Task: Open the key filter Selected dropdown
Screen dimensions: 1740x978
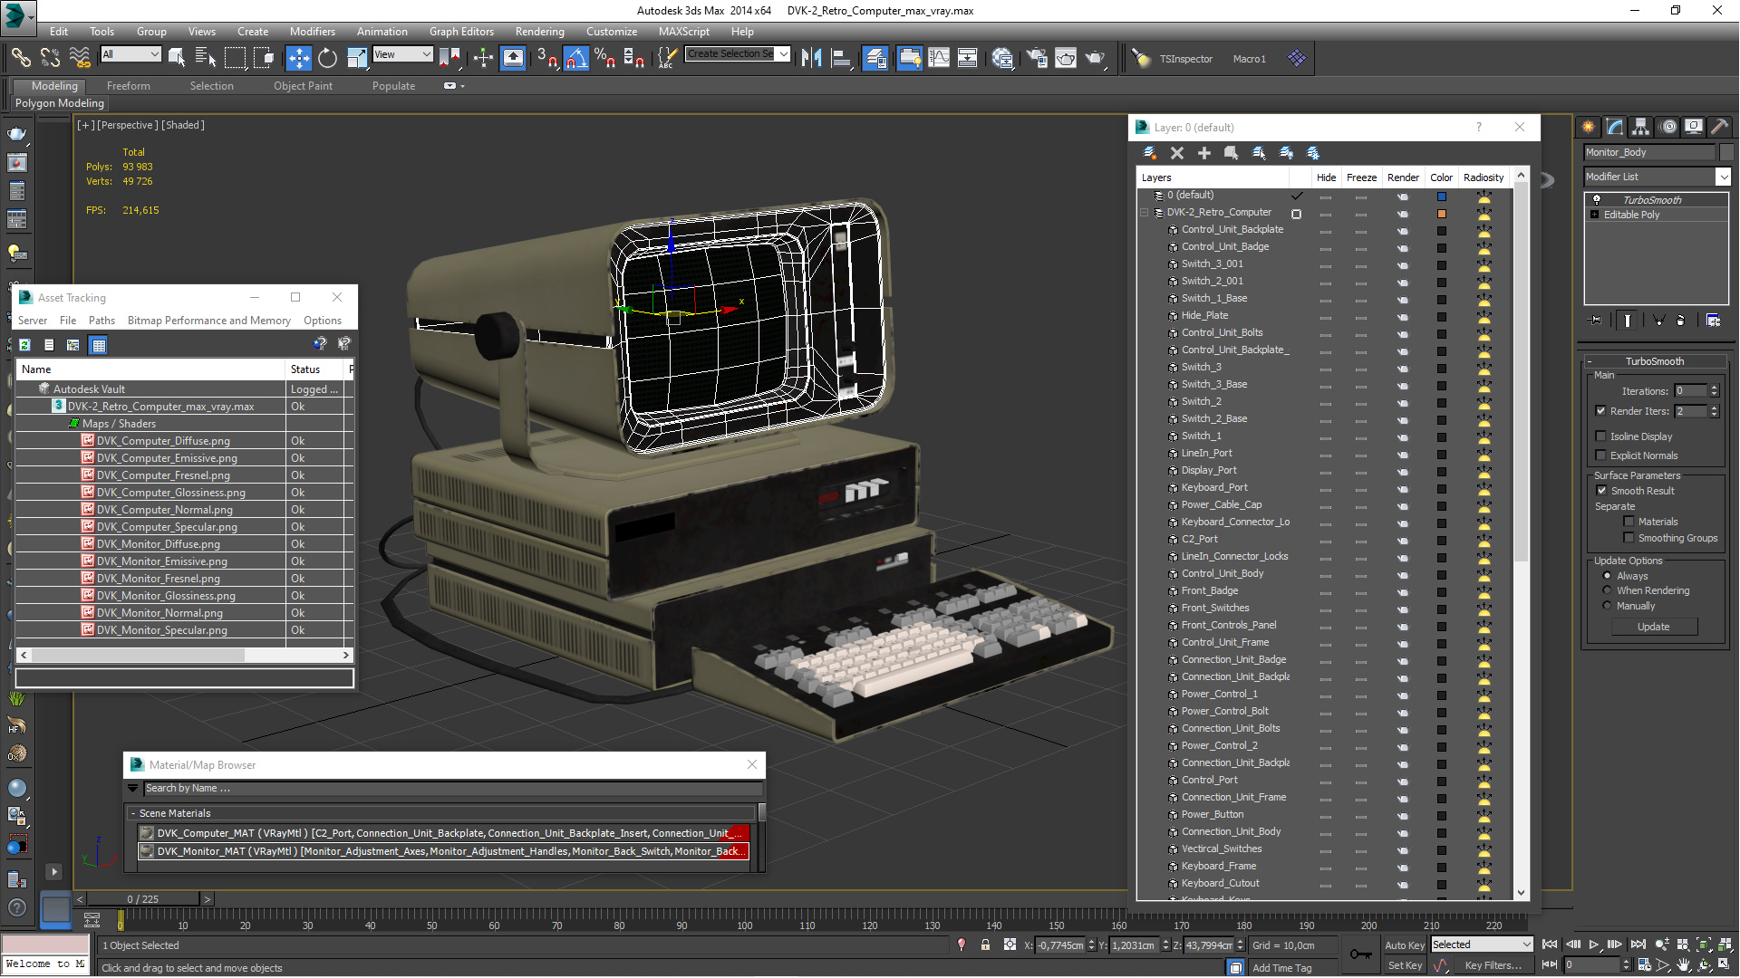Action: (x=1481, y=944)
